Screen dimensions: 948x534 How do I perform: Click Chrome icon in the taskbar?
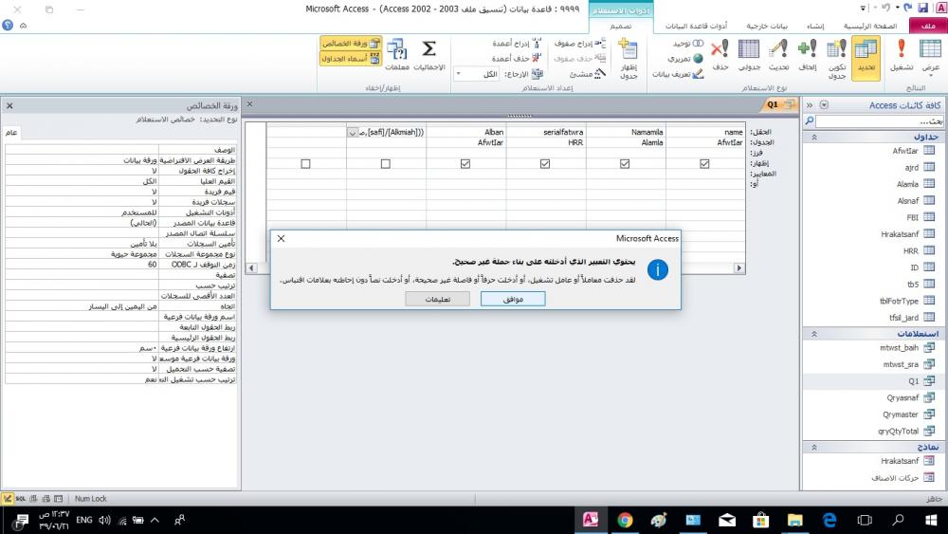pyautogui.click(x=625, y=520)
